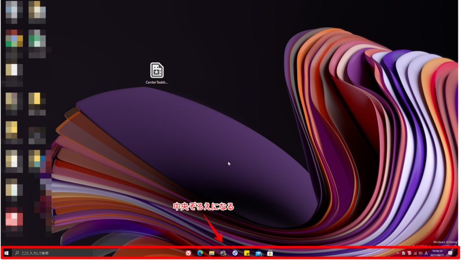Open the network tray icon
Image resolution: width=461 pixels, height=260 pixels.
[x=415, y=253]
